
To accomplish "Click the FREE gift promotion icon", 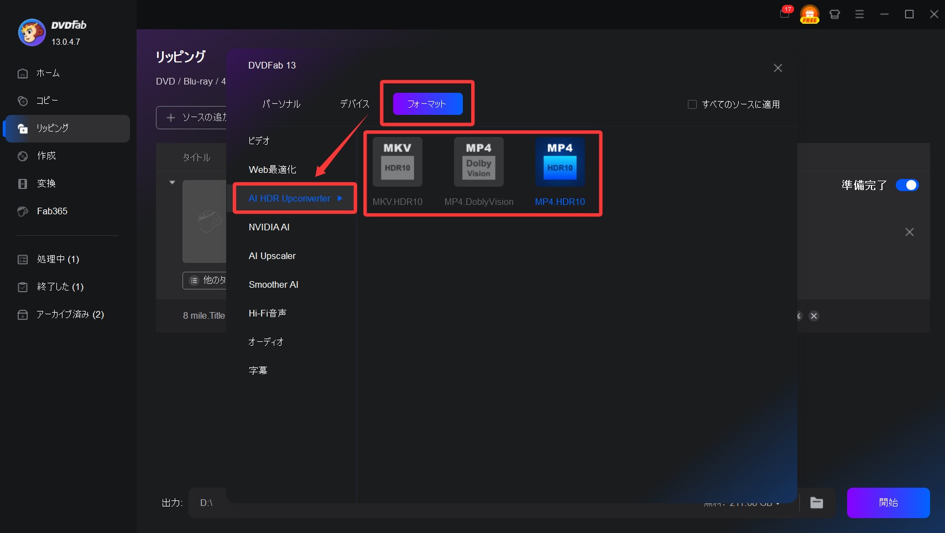I will point(810,14).
